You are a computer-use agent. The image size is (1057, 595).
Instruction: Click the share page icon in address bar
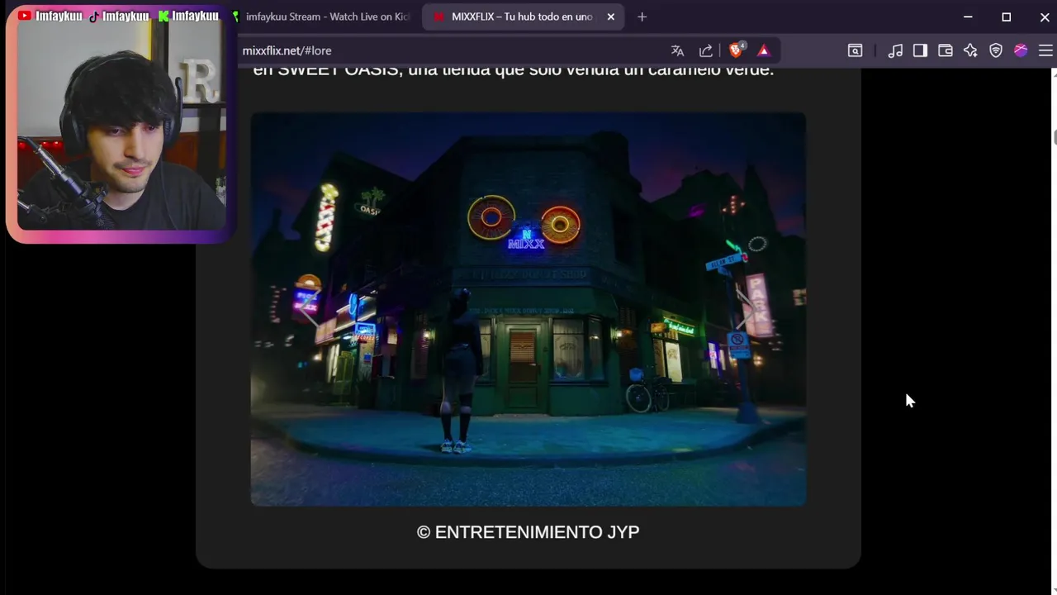pos(706,50)
